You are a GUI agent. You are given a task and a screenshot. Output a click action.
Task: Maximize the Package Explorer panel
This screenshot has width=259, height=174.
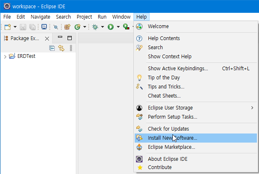(70, 38)
